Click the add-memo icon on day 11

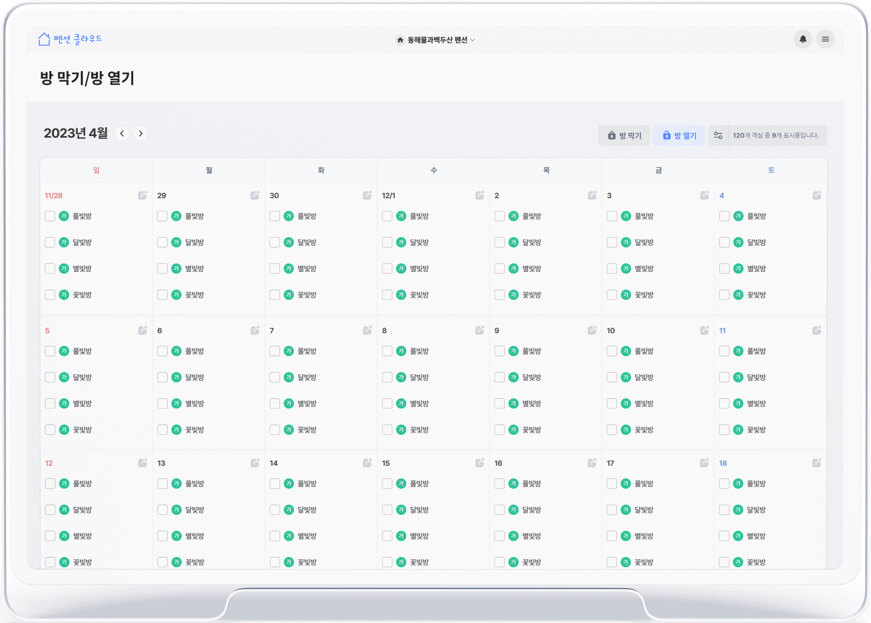pyautogui.click(x=817, y=330)
